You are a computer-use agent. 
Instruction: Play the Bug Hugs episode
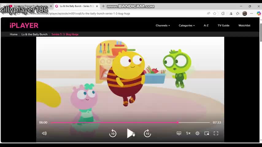[x=130, y=133]
